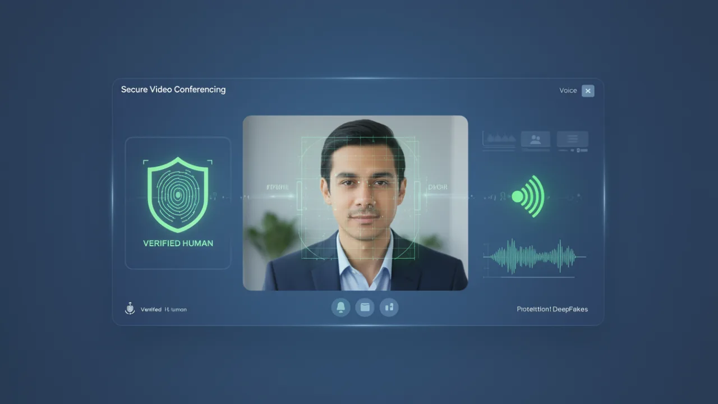Select the audio levels graph tile

click(499, 139)
